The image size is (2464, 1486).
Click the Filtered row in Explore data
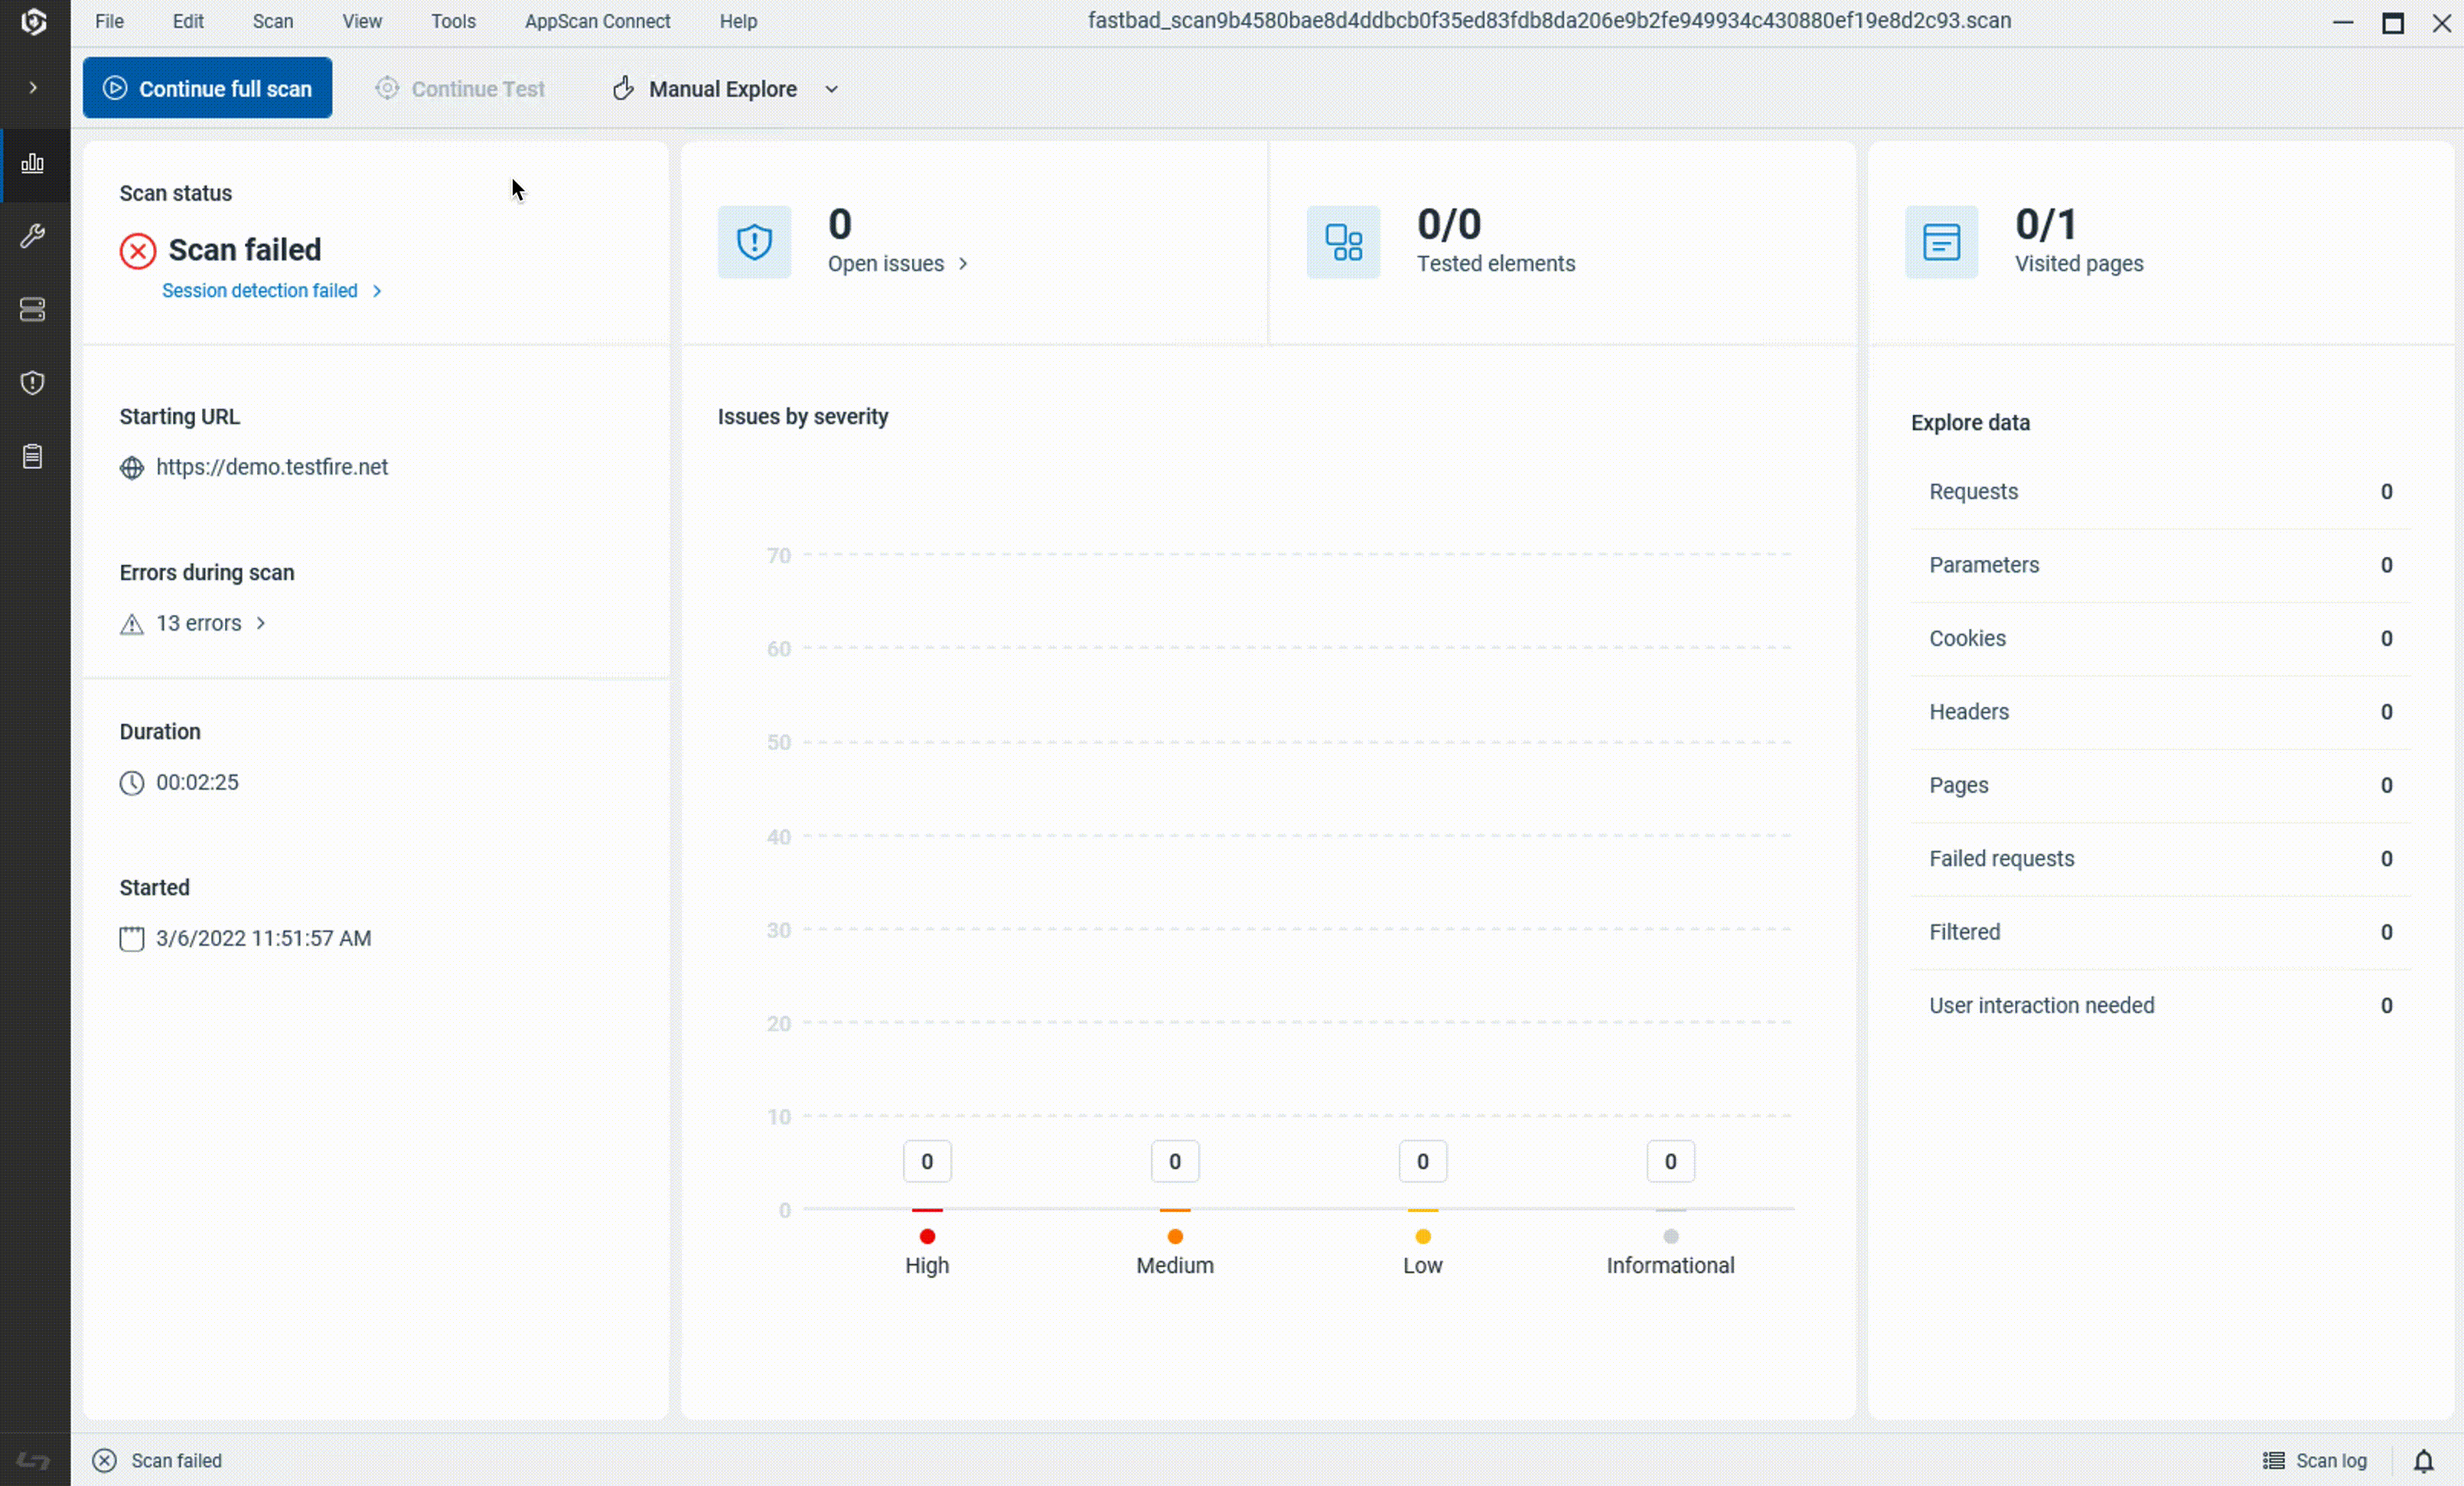tap(2161, 932)
